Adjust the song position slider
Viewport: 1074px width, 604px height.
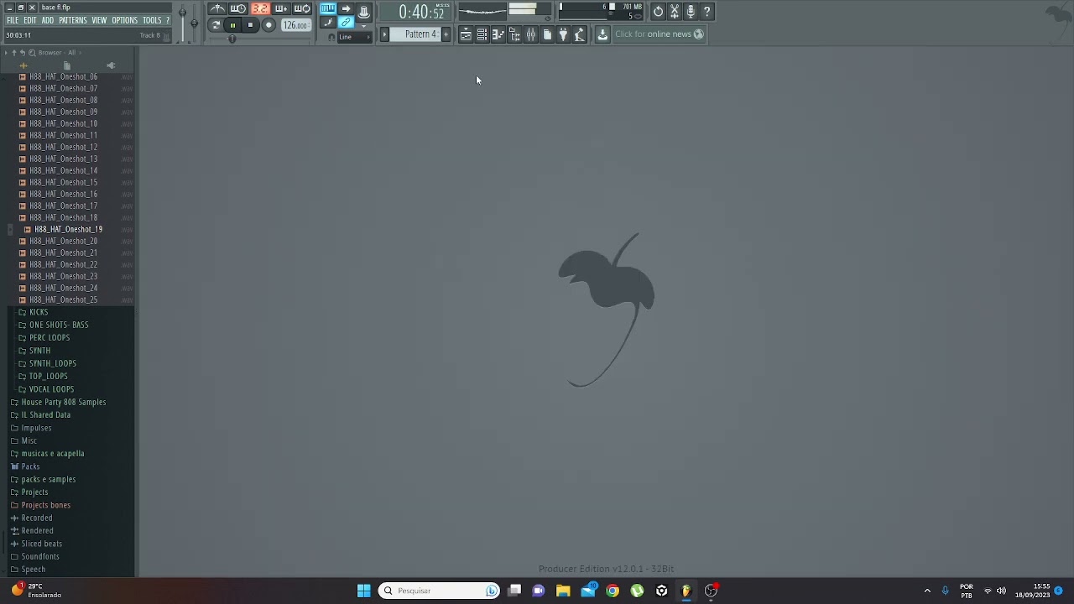point(260,39)
